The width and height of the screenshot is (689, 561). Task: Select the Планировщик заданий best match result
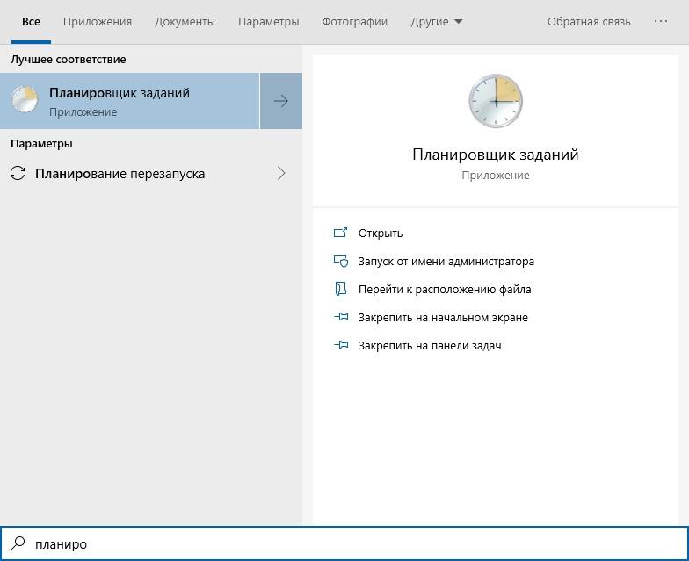click(x=130, y=101)
